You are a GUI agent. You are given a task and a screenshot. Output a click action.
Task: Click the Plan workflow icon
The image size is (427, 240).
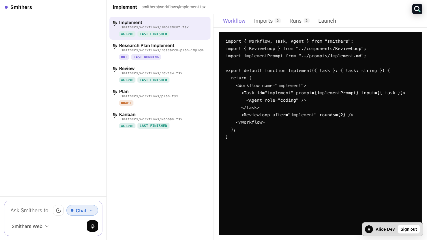point(115,92)
